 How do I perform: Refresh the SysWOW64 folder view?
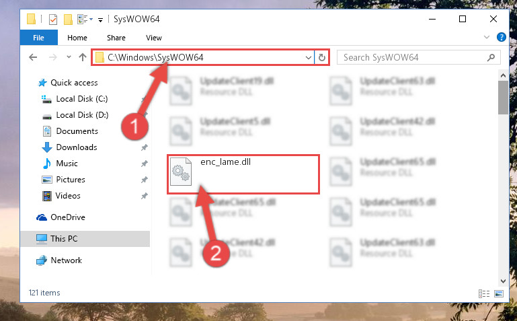(x=322, y=57)
